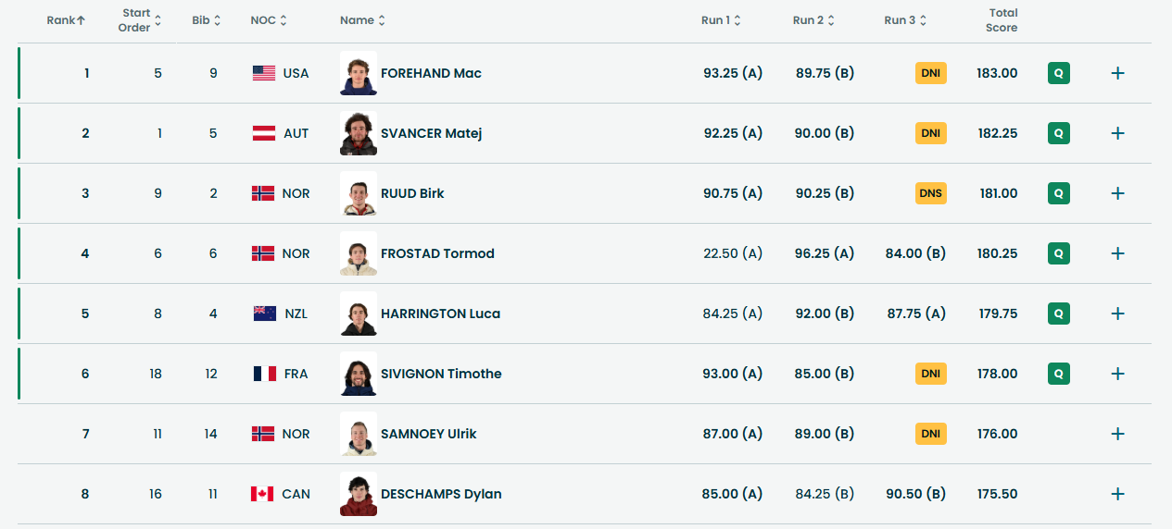Expand the FROSTAD Tormod row details
Image resolution: width=1172 pixels, height=529 pixels.
[x=1117, y=253]
